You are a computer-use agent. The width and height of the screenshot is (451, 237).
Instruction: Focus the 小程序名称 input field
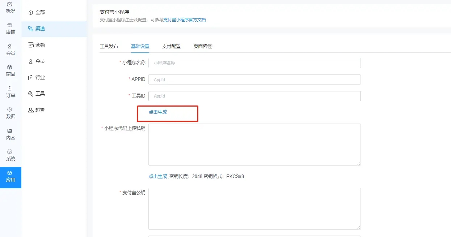point(254,63)
